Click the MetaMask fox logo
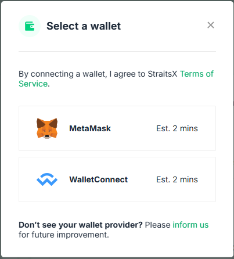The image size is (234, 259). coord(47,128)
